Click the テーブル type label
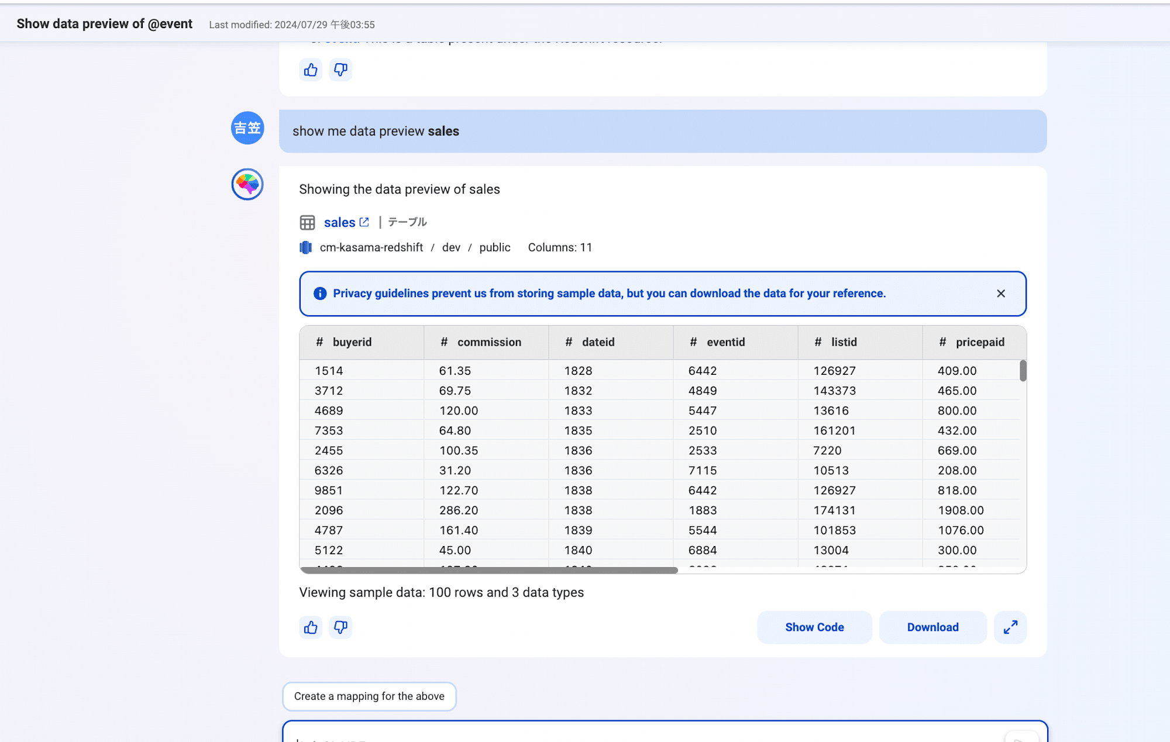Screen dimensions: 1170x742 [407, 222]
